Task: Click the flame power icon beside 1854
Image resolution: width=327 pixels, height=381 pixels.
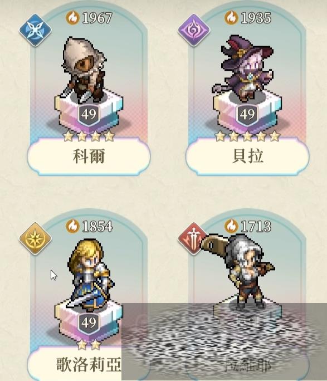Action: click(72, 226)
